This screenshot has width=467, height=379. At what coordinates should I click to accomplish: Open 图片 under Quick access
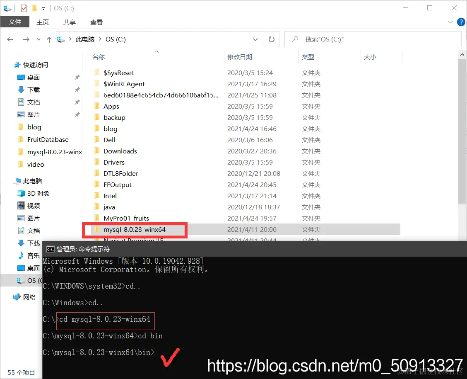34,115
